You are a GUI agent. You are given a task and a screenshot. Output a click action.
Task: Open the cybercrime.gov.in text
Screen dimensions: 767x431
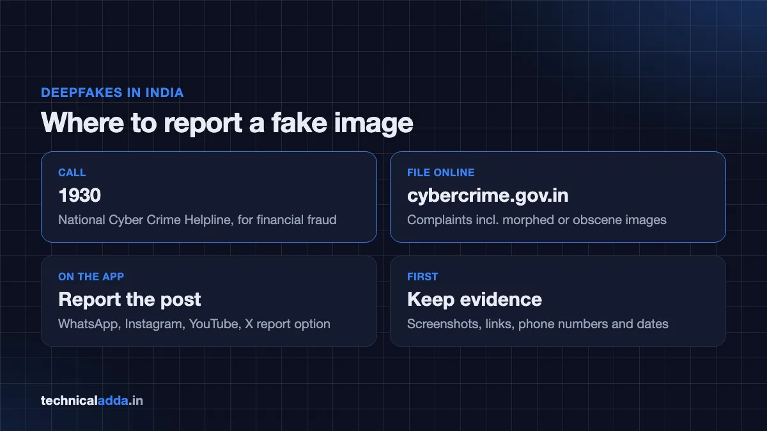point(488,195)
